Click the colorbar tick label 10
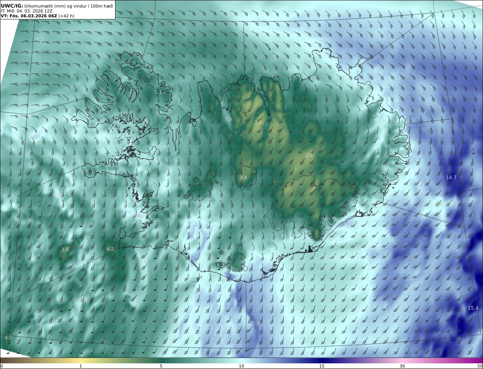 point(241,366)
